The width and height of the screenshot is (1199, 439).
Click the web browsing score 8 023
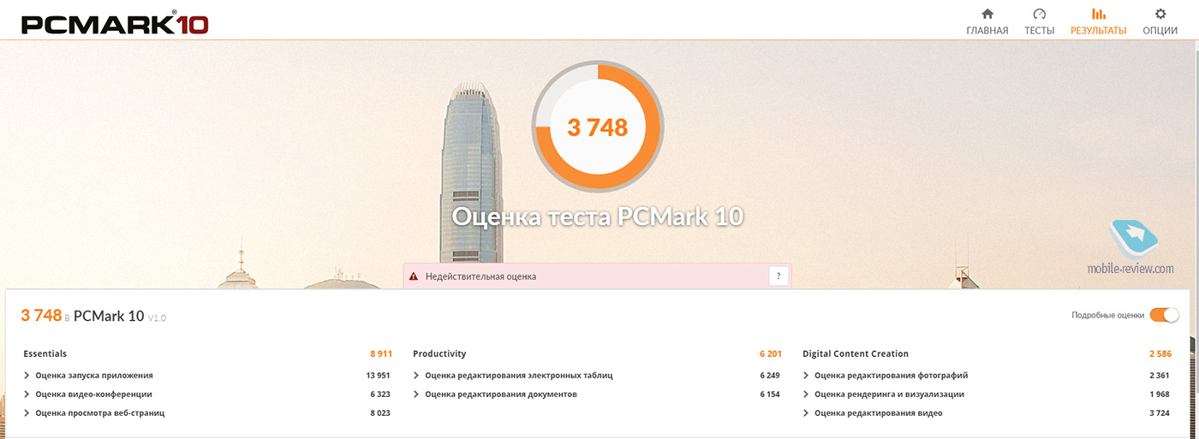(380, 412)
